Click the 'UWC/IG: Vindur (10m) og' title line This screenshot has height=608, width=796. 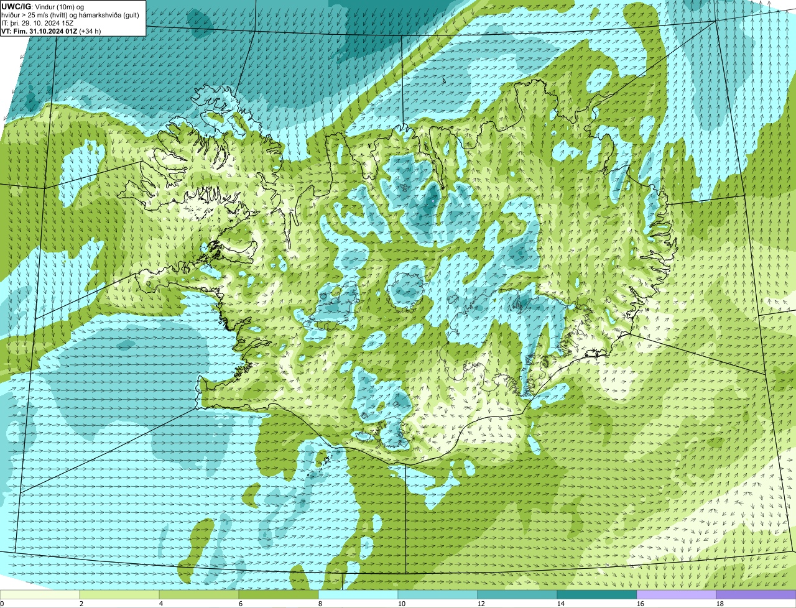point(42,6)
